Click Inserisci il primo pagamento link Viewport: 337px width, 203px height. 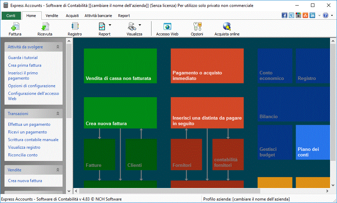pyautogui.click(x=23, y=75)
